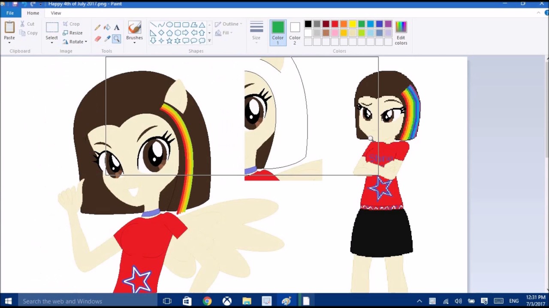The height and width of the screenshot is (308, 549).
Task: Pick the turquoise blue color swatch
Action: [x=371, y=24]
